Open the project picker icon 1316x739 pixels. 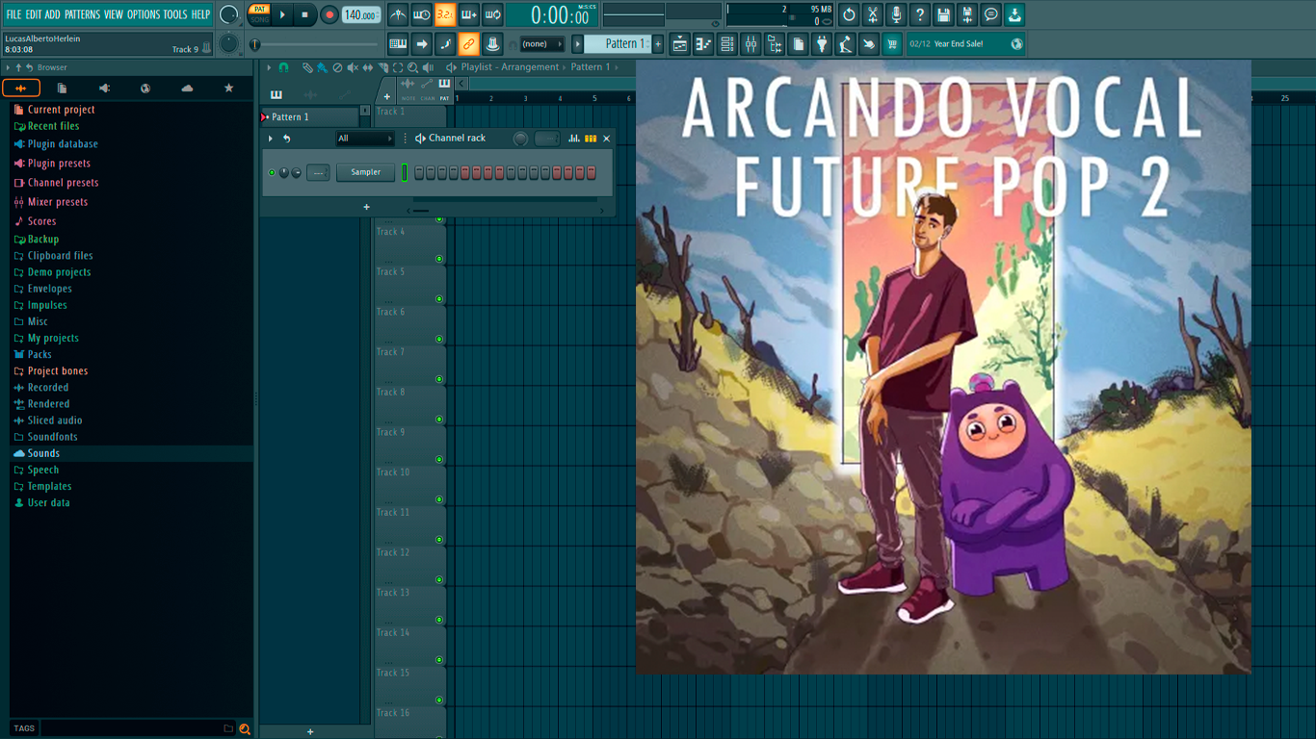[798, 44]
